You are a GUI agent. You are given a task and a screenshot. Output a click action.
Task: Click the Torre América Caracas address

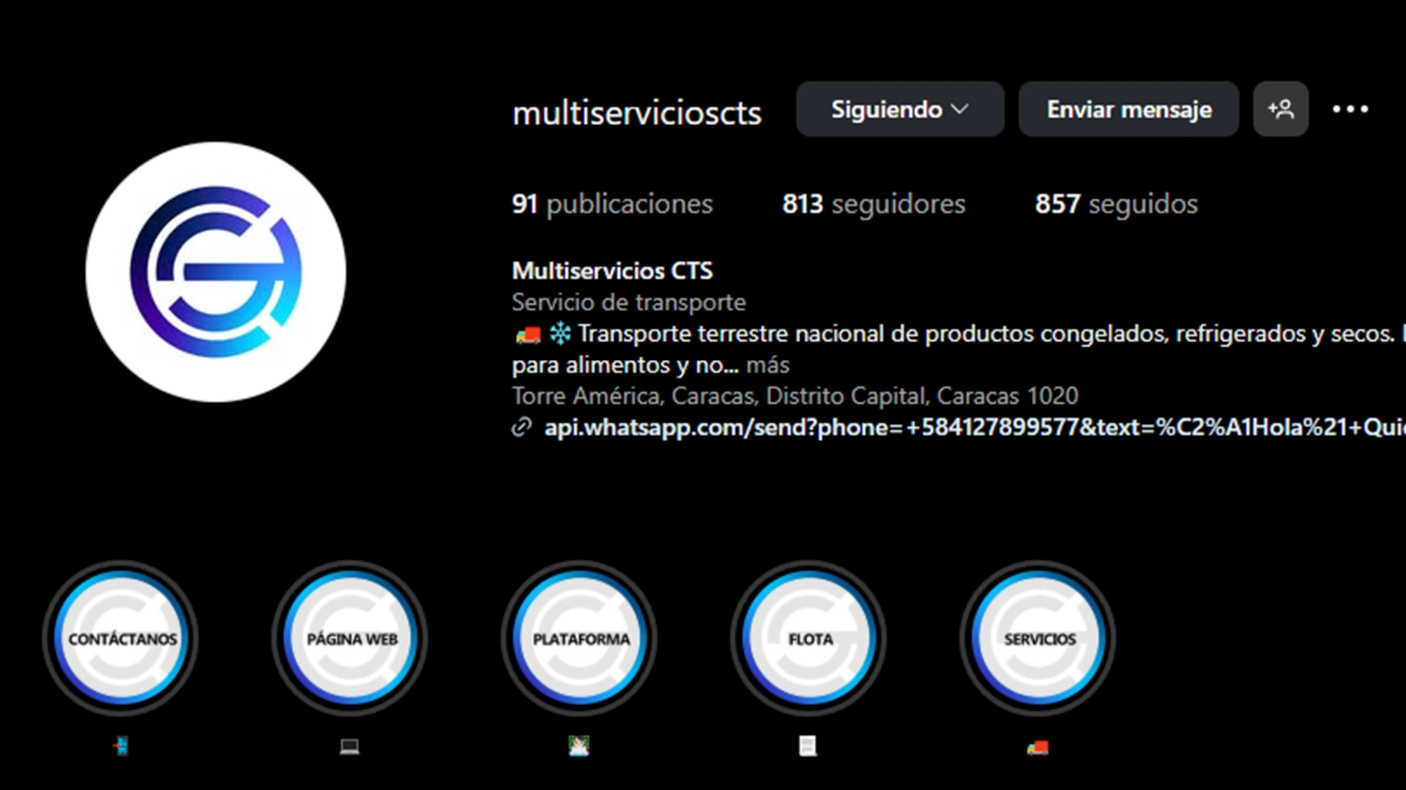click(795, 396)
